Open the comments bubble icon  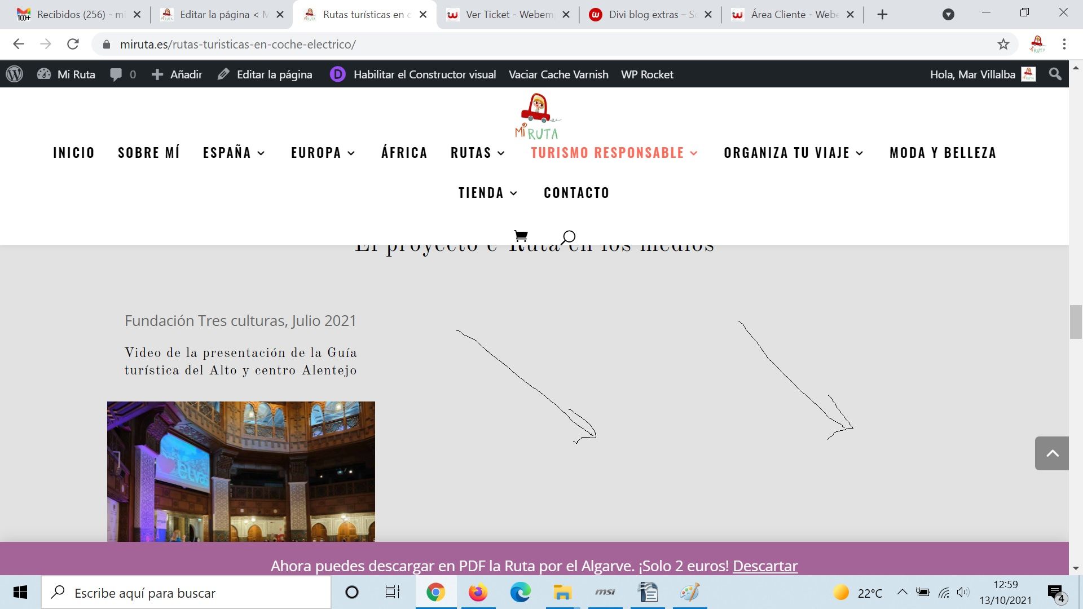(x=116, y=74)
